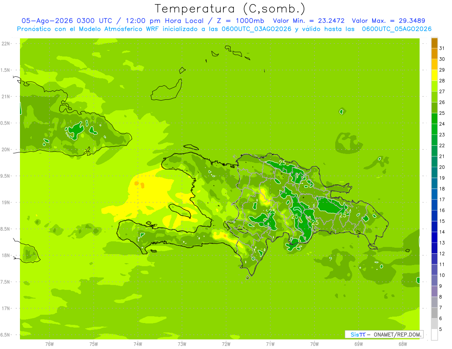Click the '21N' latitude label
The image size is (452, 349).
click(x=6, y=97)
